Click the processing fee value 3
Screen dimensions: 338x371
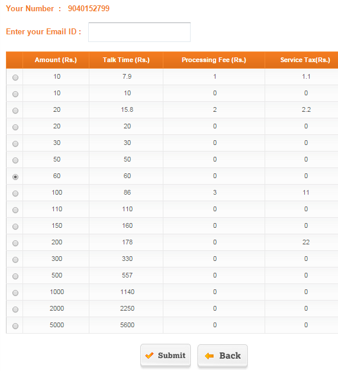(x=215, y=192)
